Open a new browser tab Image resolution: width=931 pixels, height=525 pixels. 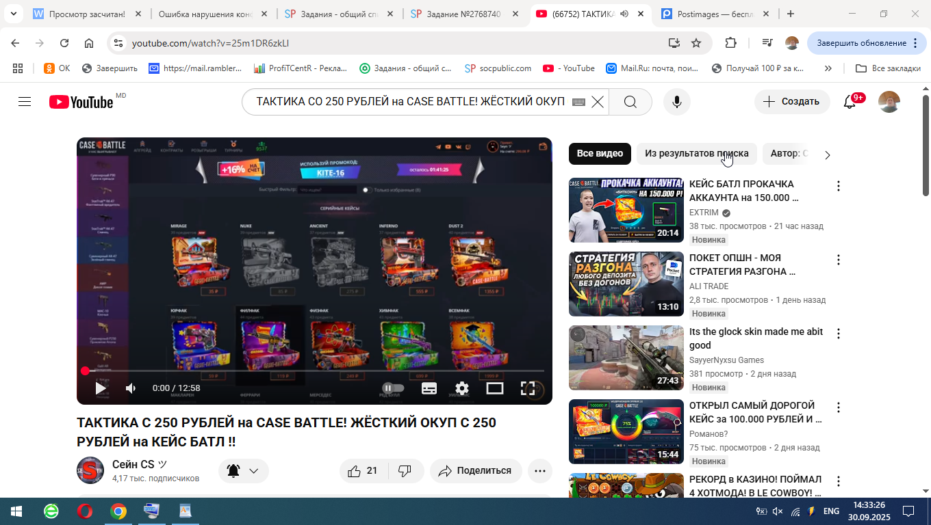(791, 14)
